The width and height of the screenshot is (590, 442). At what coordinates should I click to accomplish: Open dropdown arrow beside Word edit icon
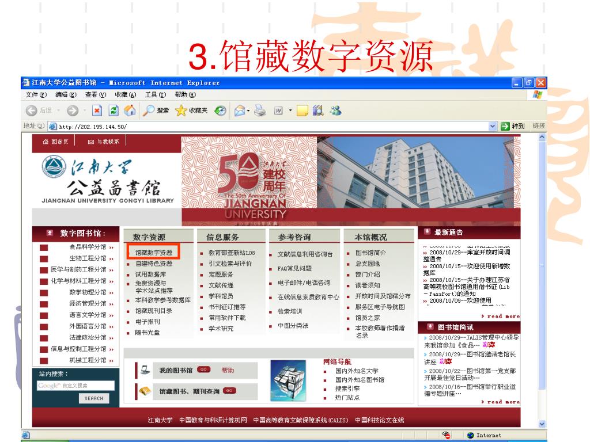(x=290, y=110)
